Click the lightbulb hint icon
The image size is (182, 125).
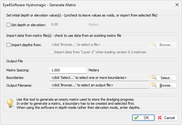[x=10, y=103]
